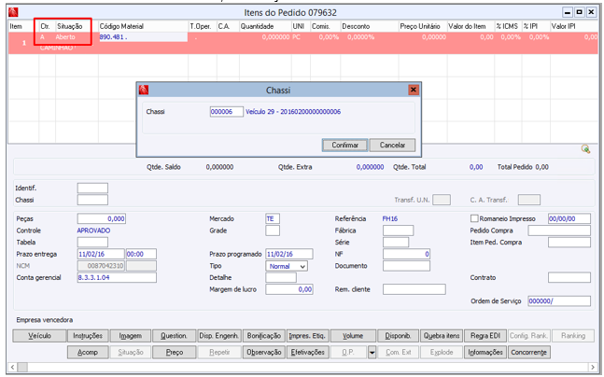Click the Disponib. button
Image resolution: width=604 pixels, height=377 pixels.
coord(398,336)
